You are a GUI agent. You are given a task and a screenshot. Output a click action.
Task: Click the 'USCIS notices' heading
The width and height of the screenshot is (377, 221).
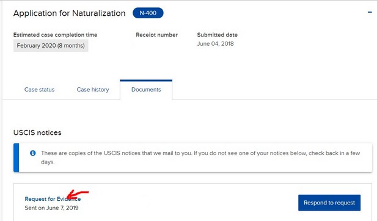tap(37, 132)
